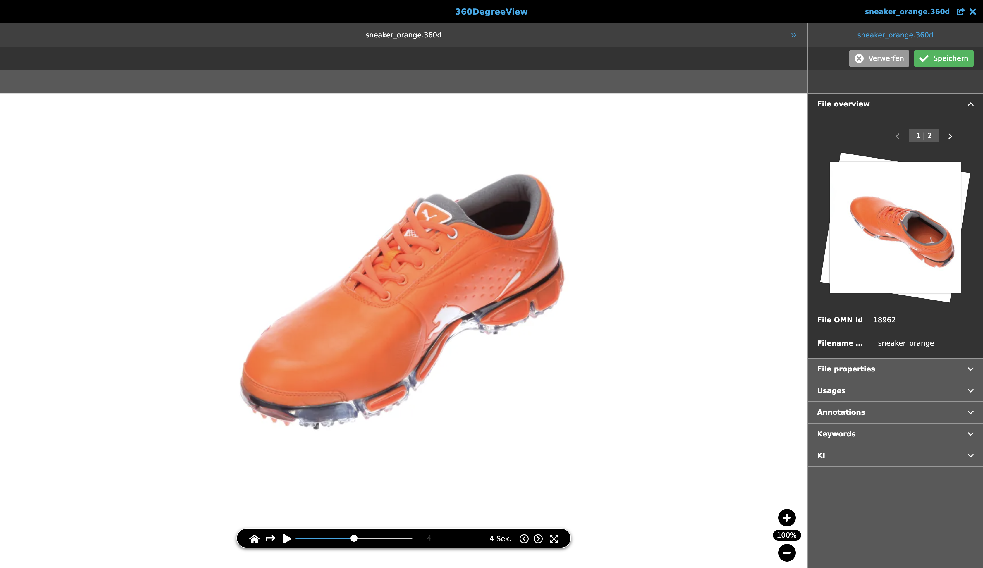Enter fullscreen with the expand arrows icon
The image size is (983, 568).
pos(554,539)
